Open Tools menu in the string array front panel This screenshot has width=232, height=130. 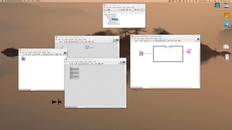click(x=86, y=62)
